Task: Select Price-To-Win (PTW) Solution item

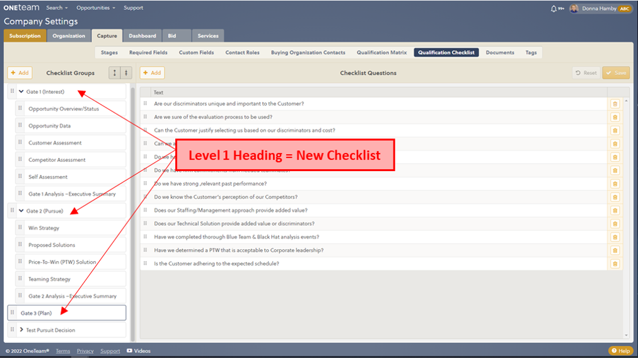Action: 71,262
